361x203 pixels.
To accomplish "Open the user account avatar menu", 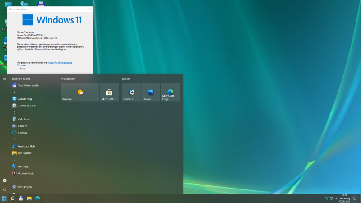I will tap(5, 180).
